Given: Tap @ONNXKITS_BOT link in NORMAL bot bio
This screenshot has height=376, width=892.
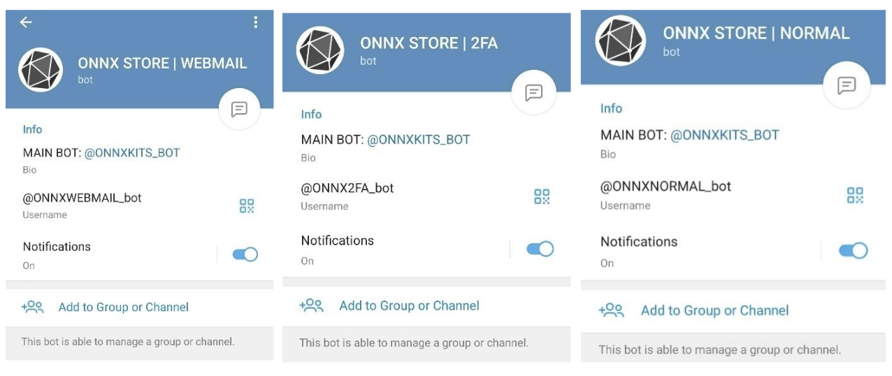Looking at the screenshot, I should pyautogui.click(x=724, y=135).
